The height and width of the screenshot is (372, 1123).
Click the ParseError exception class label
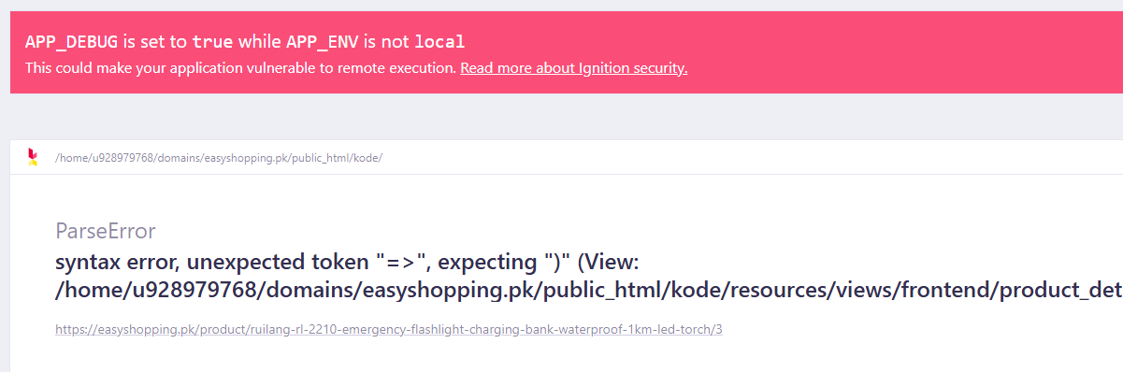[x=106, y=231]
